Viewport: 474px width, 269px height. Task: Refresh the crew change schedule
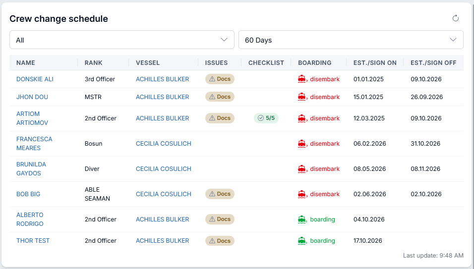pyautogui.click(x=455, y=18)
